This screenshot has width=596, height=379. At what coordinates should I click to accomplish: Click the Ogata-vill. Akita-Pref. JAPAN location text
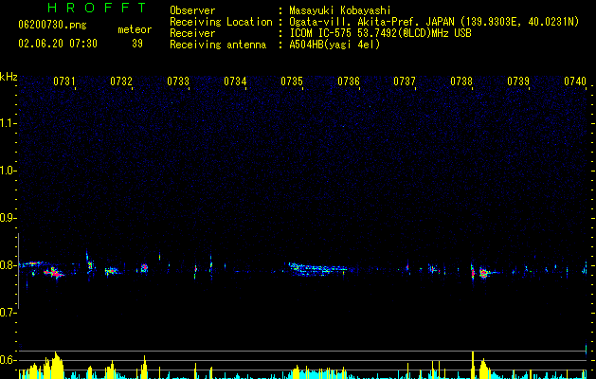[x=434, y=22]
